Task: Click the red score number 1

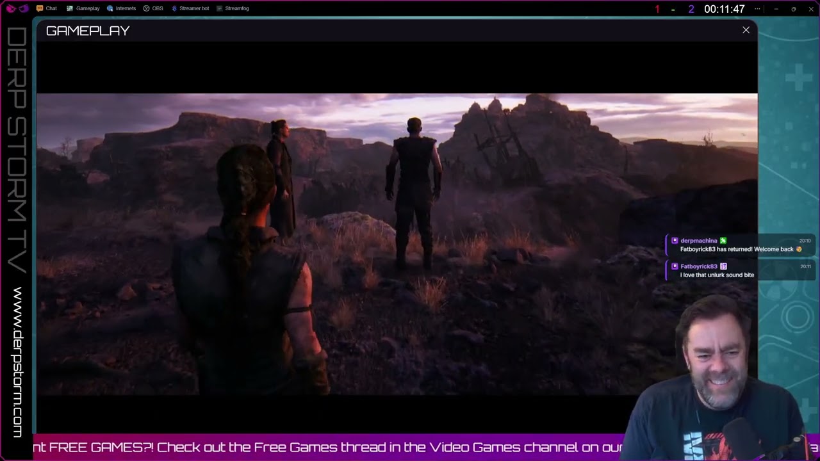Action: point(657,9)
